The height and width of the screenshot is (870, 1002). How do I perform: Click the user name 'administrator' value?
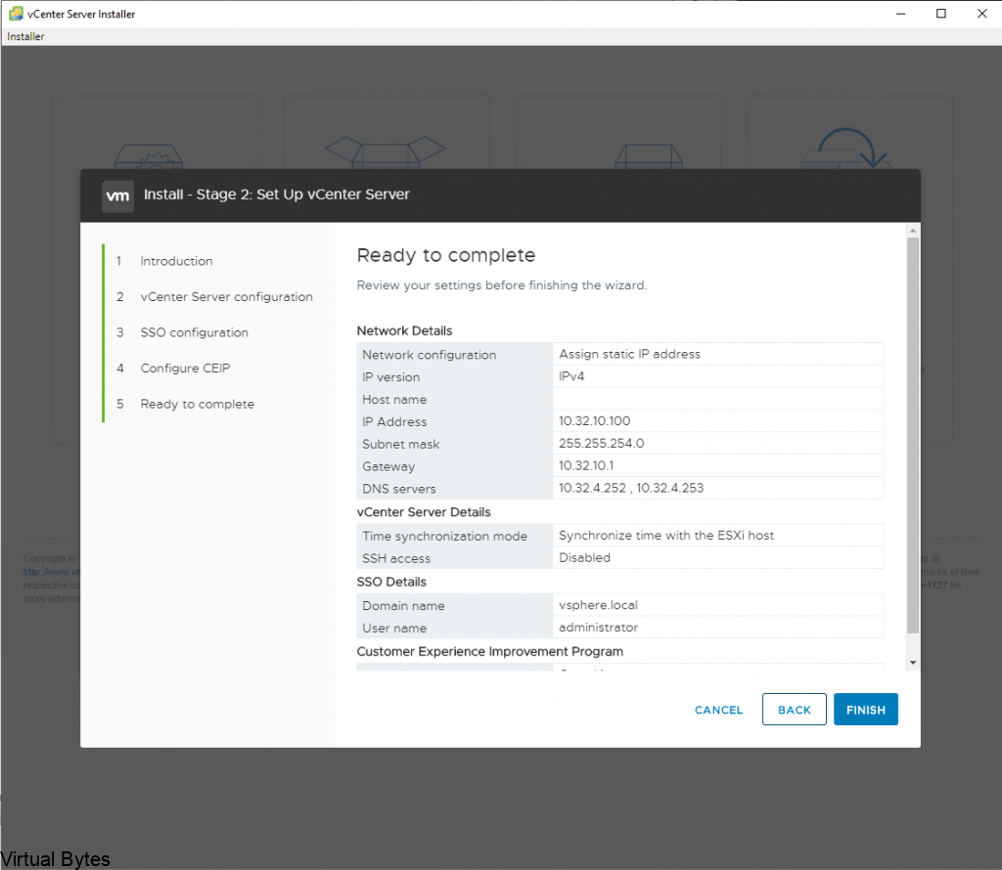[x=598, y=627]
